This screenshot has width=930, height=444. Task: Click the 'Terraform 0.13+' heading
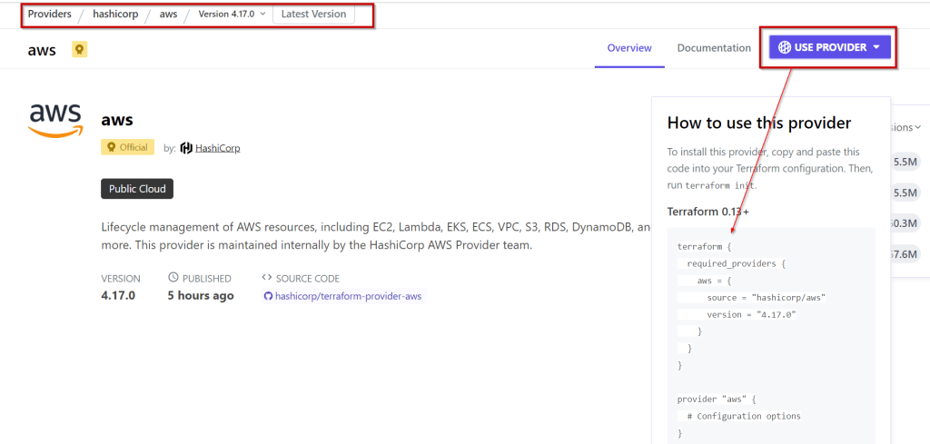click(707, 212)
